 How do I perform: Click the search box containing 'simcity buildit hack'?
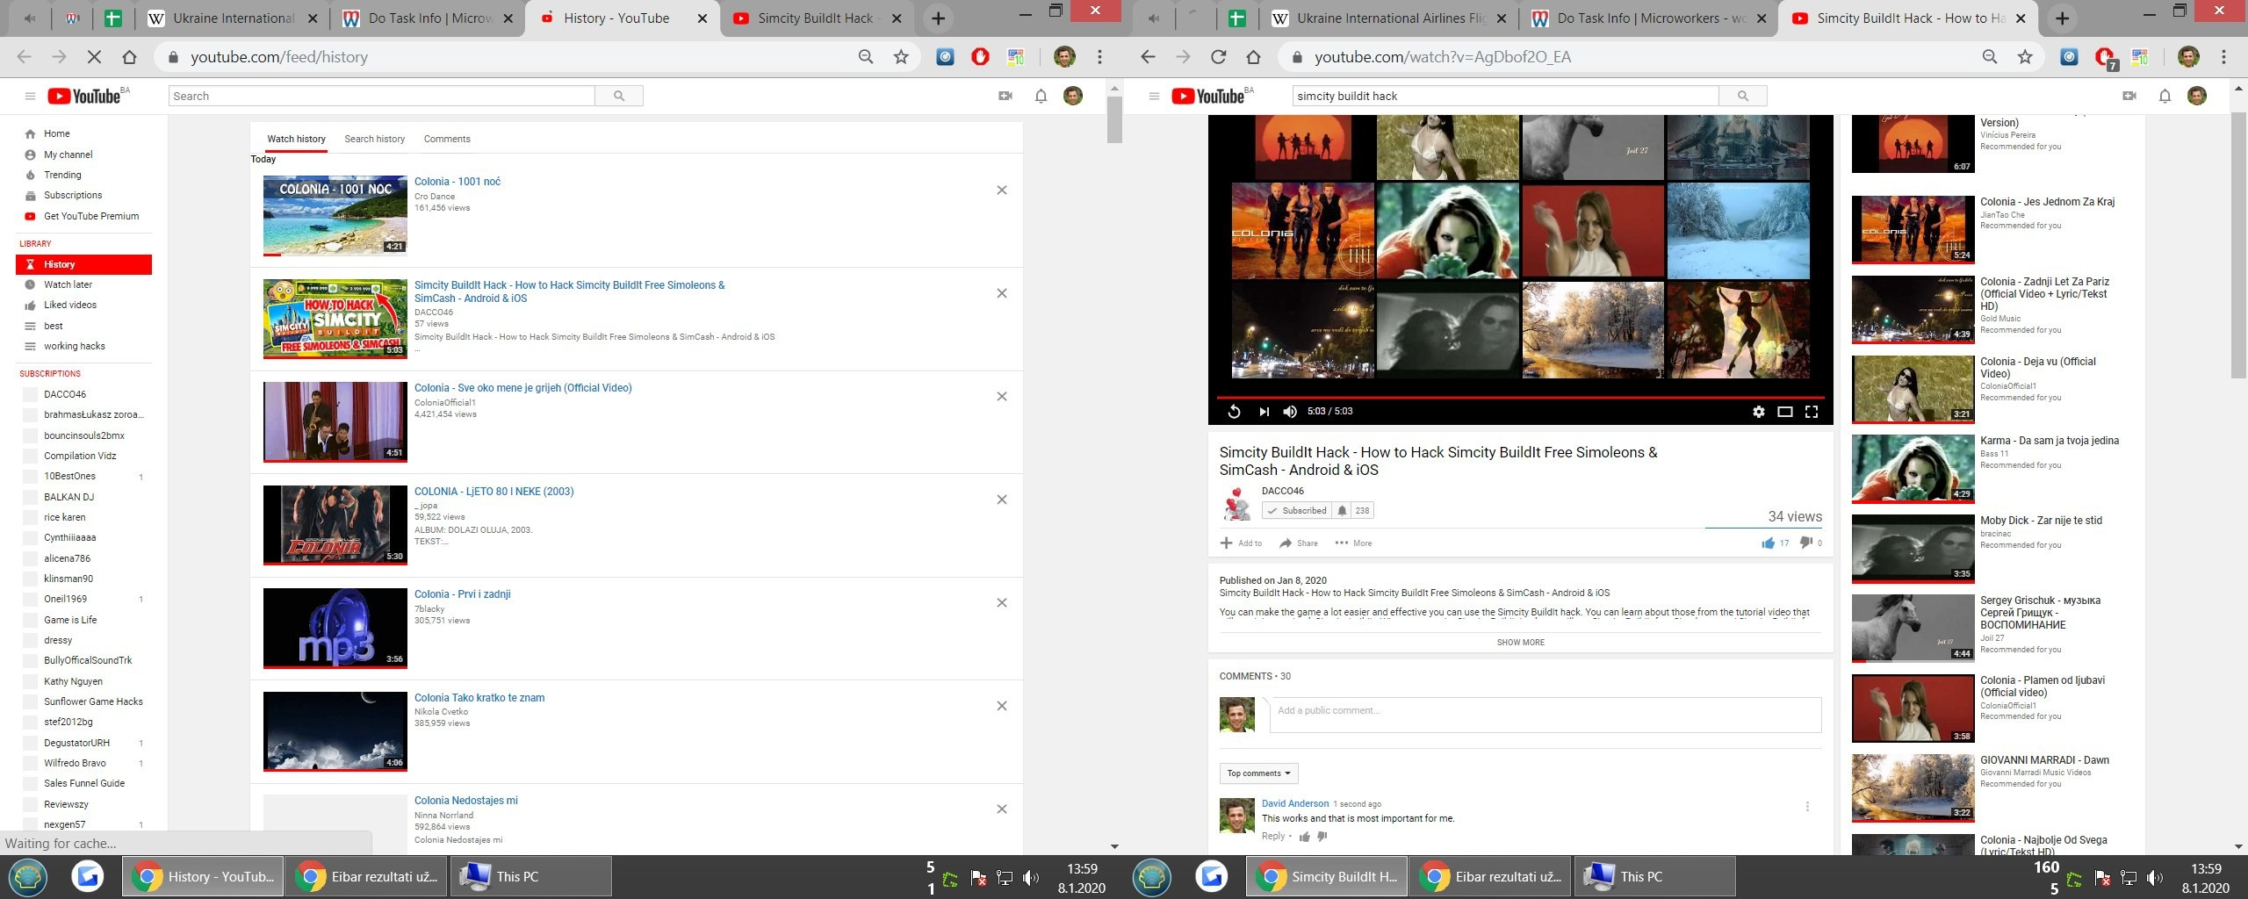tap(1505, 96)
